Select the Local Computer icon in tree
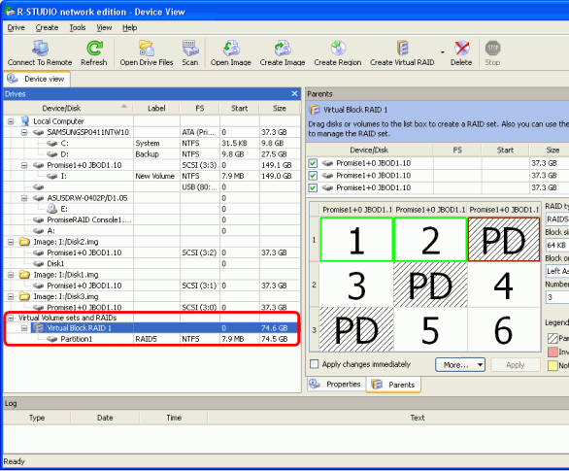Screen dimensions: 569x471 click(x=25, y=120)
